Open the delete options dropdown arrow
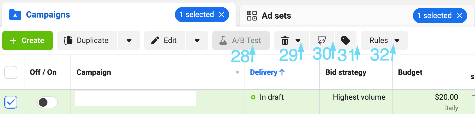 tap(298, 41)
